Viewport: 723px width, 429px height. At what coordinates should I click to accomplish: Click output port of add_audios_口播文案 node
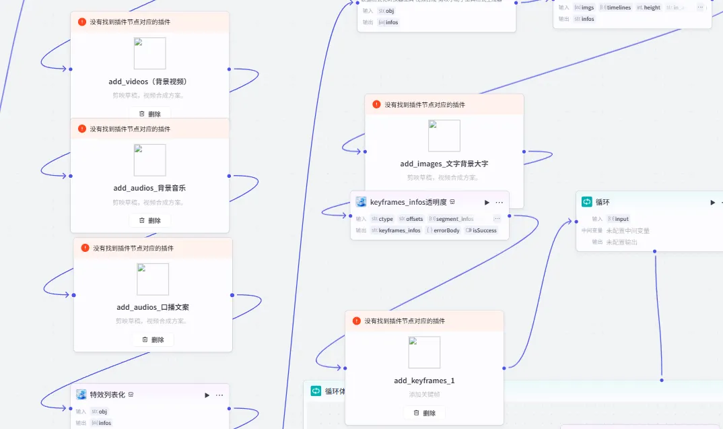point(232,295)
